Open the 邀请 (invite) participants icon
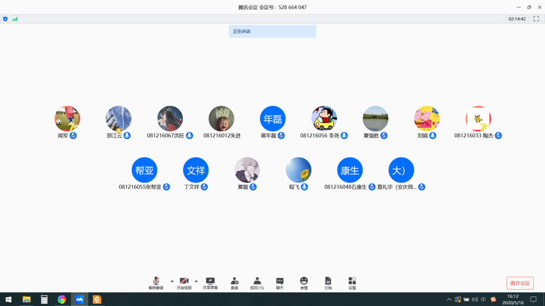This screenshot has height=306, width=545. click(x=234, y=282)
